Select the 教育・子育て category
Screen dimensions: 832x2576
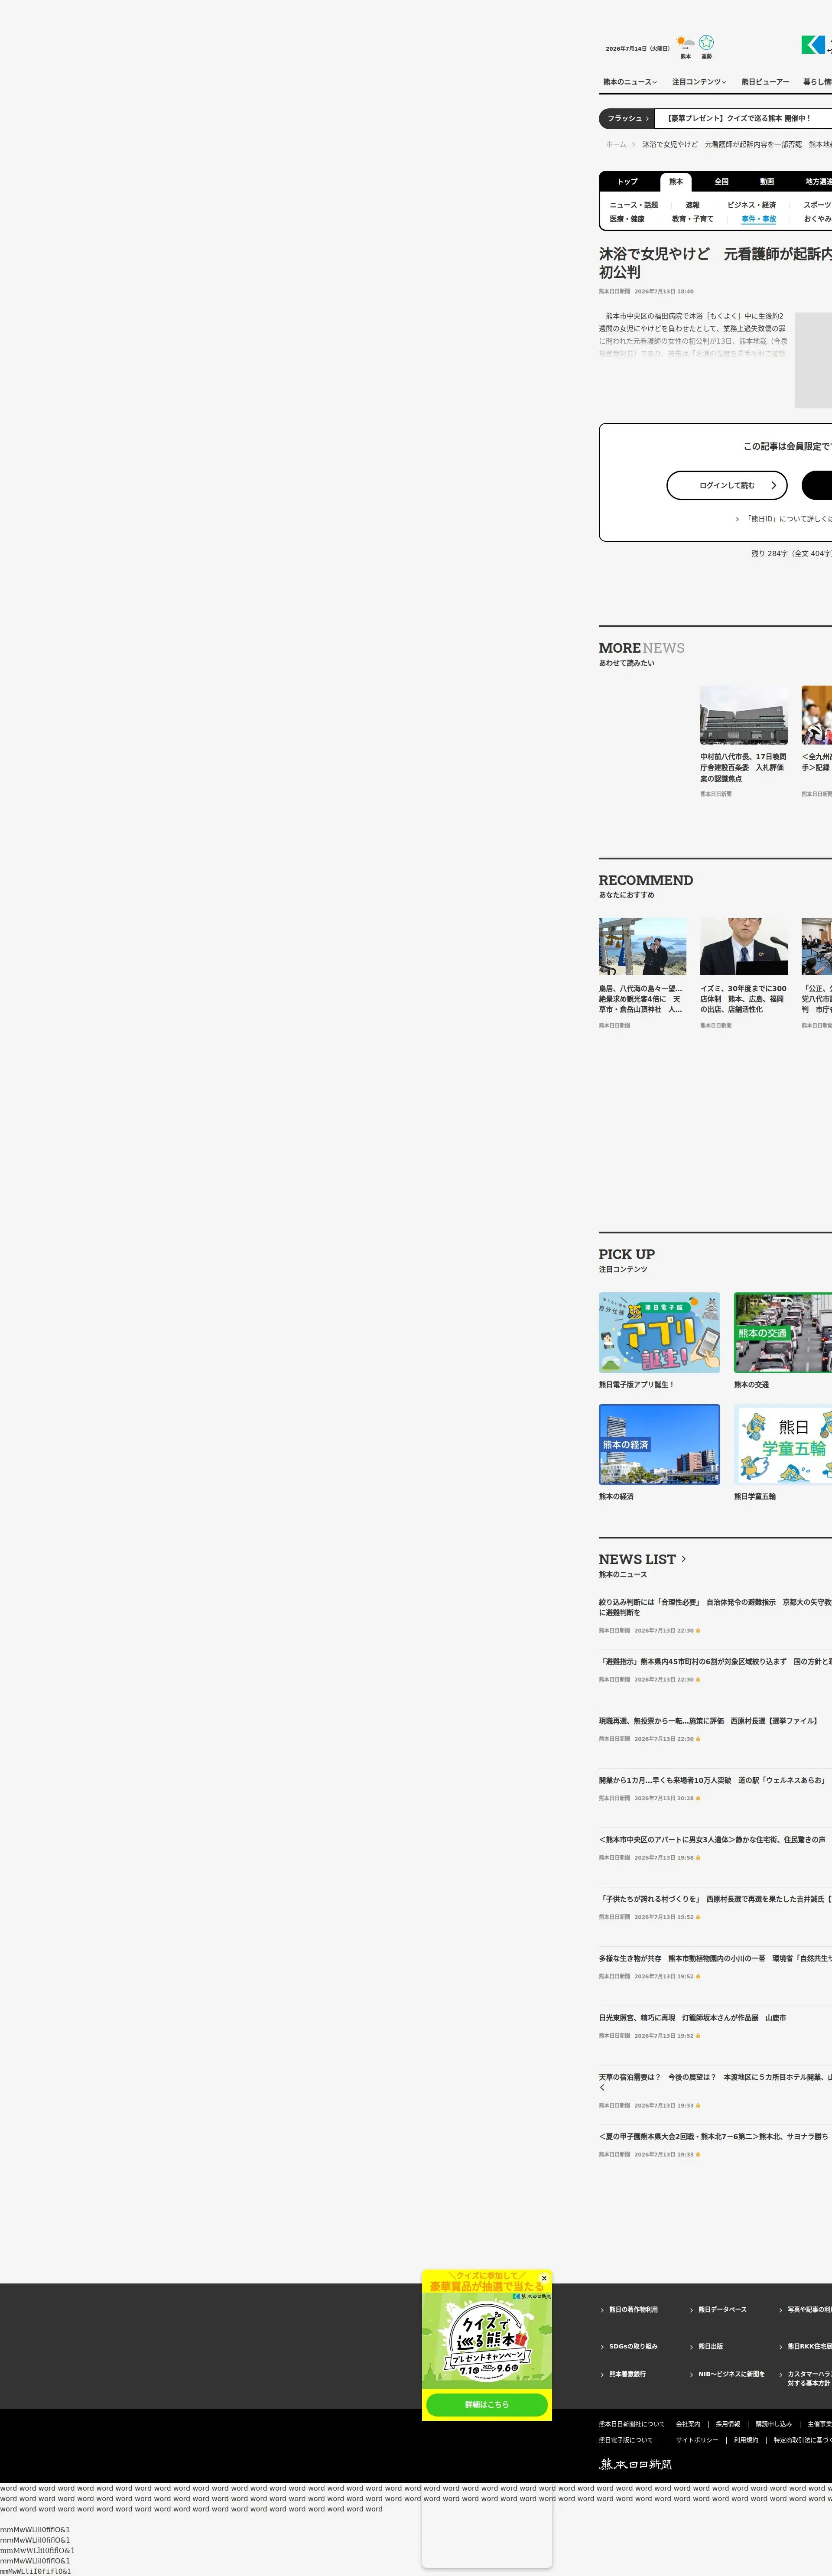tap(693, 219)
